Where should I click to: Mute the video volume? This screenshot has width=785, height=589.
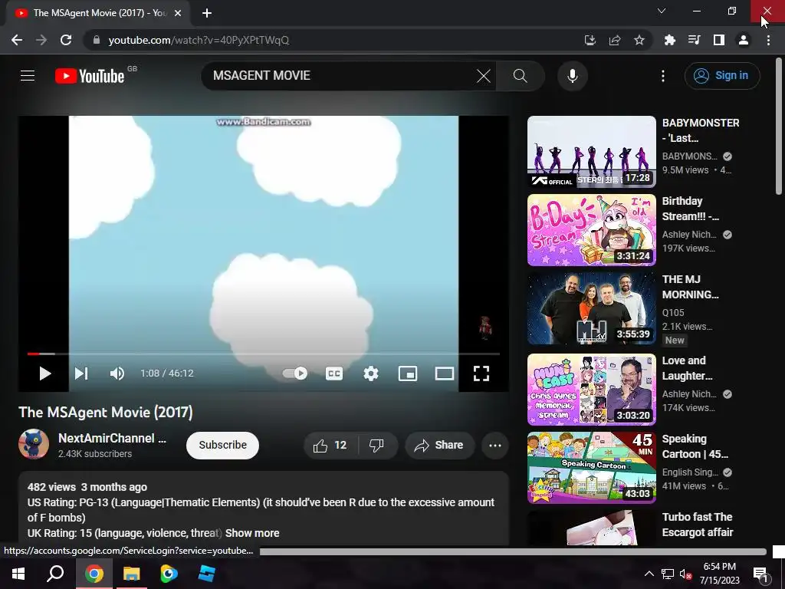117,373
